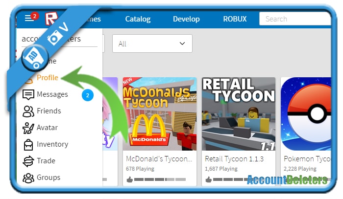Click the 1,687 Playing count text

221,169
